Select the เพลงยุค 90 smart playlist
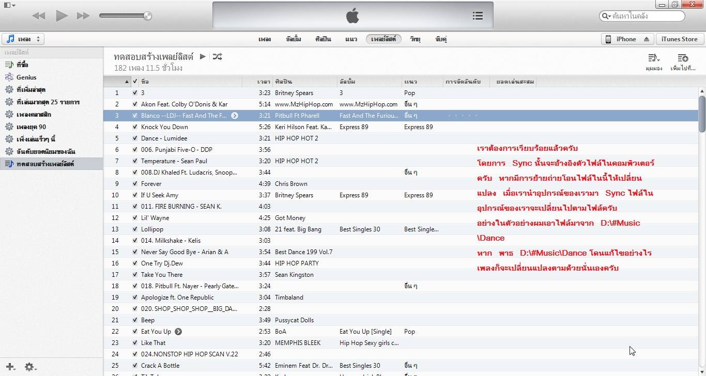Screen dimensions: 706x376 52,127
